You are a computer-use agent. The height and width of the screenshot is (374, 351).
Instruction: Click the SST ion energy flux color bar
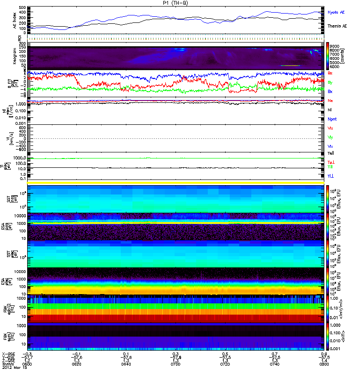click(x=328, y=199)
